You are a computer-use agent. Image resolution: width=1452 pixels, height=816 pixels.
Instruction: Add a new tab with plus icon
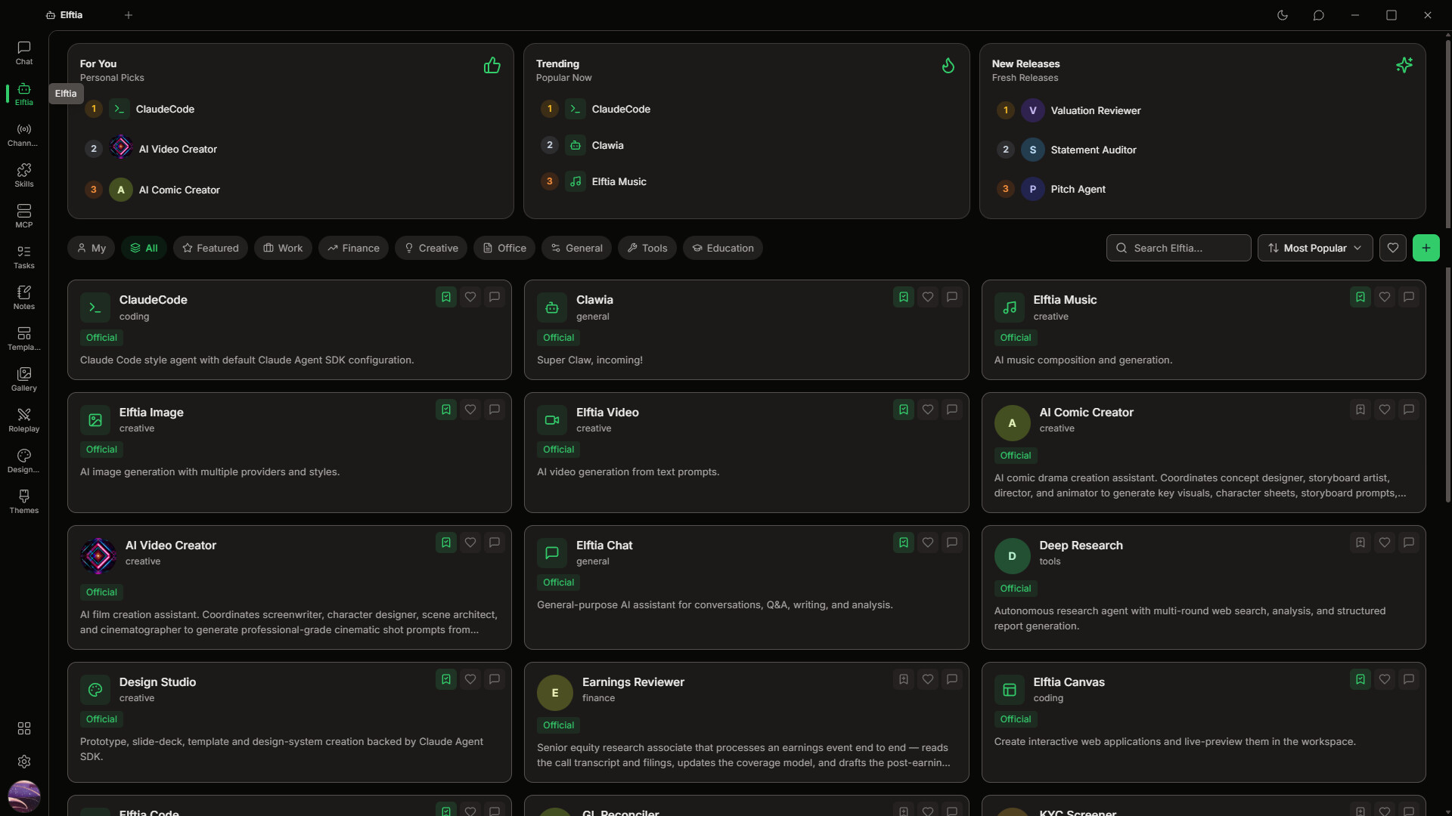click(x=129, y=15)
